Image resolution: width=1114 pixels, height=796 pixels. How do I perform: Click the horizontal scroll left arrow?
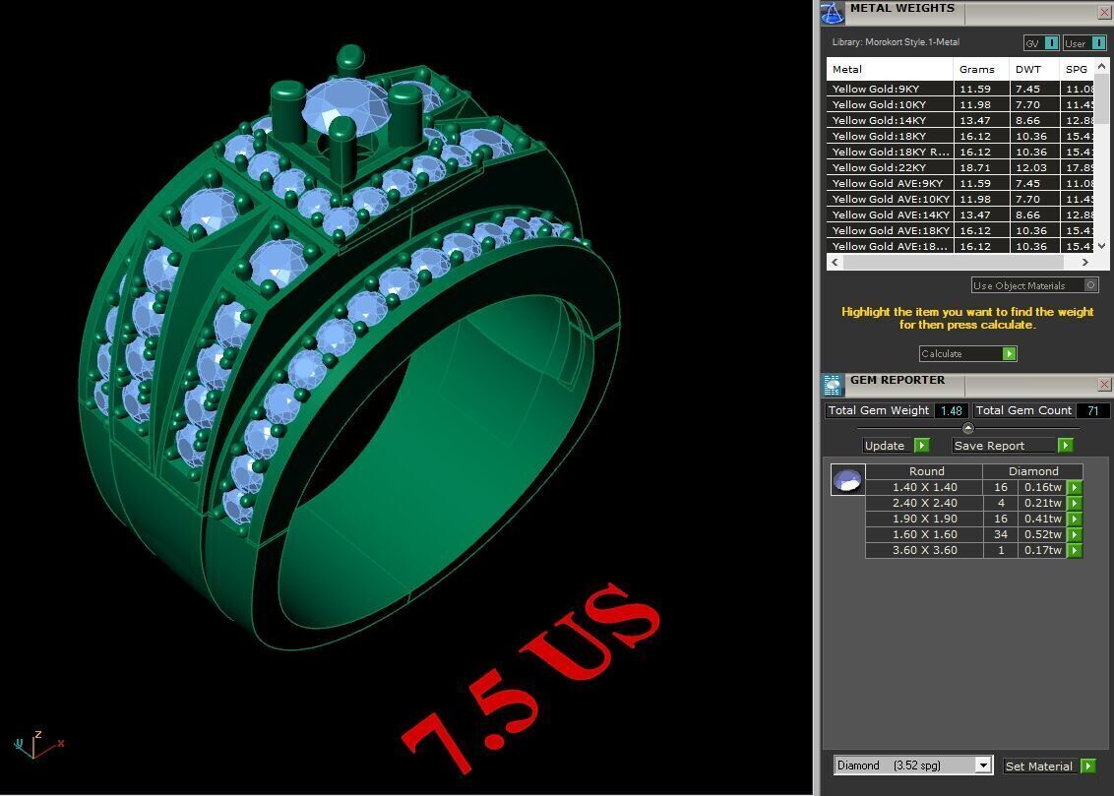coord(835,262)
